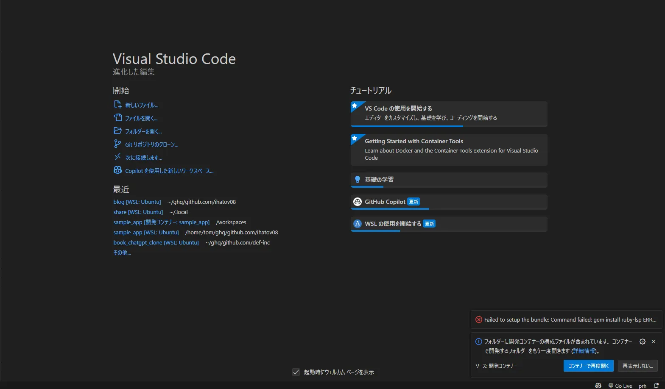Viewport: 665px width, 389px height.
Task: Toggle 起動時にウェルカム ページを表示 checkbox
Action: click(296, 372)
